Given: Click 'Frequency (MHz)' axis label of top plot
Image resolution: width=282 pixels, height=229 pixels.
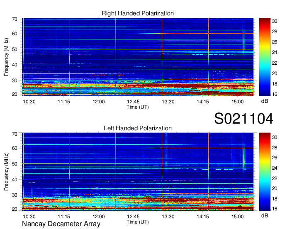Looking at the screenshot, I should click(6, 57).
